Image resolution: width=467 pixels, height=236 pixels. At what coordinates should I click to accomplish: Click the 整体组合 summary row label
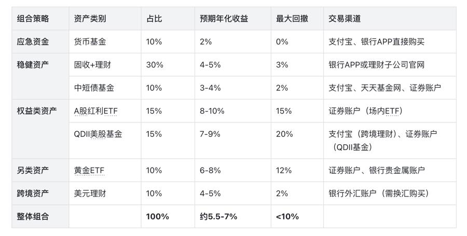click(33, 216)
